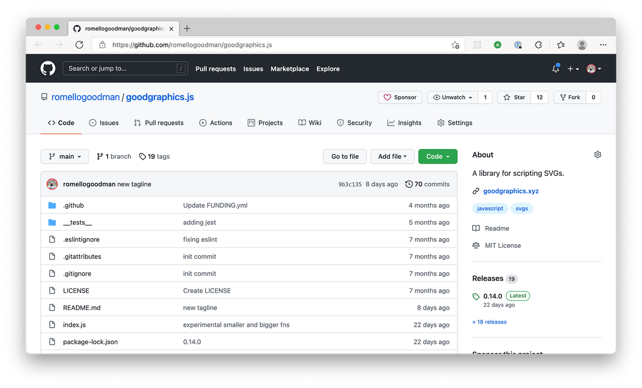View the forks count 0
The height and width of the screenshot is (388, 642).
593,98
